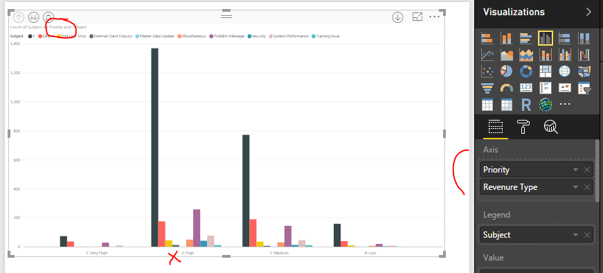Choose the R script visual
The width and height of the screenshot is (603, 273).
coord(525,105)
